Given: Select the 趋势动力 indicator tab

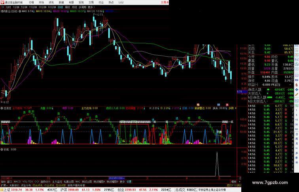Looking at the screenshot, I should point(45,182).
